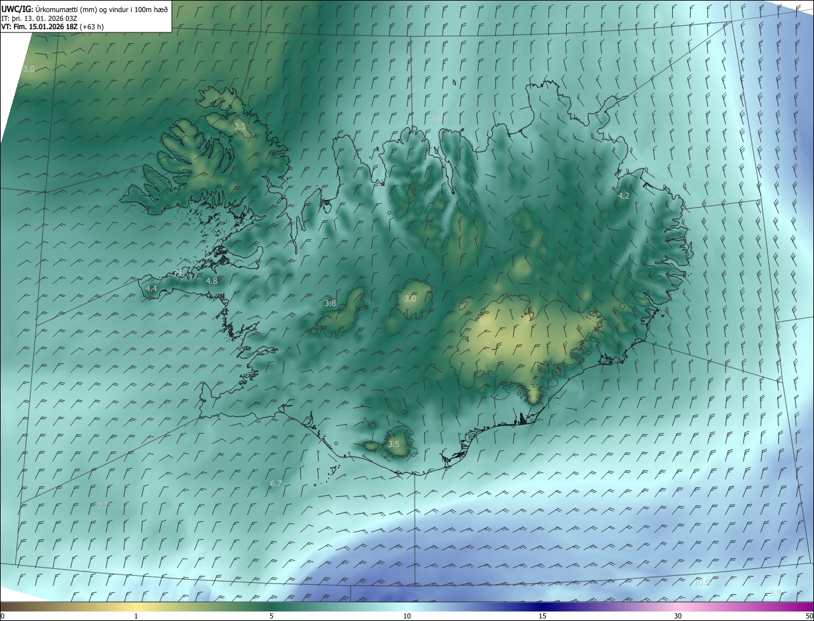Click the 6.7 value label off the south coast
The width and height of the screenshot is (814, 621).
[275, 484]
